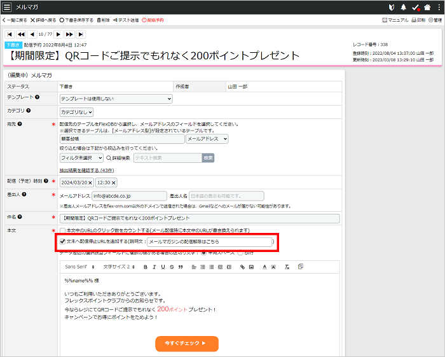
Task: Show help for 宛先 field
Action: tap(20, 124)
